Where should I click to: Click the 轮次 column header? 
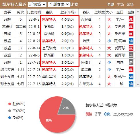click(x=21, y=12)
